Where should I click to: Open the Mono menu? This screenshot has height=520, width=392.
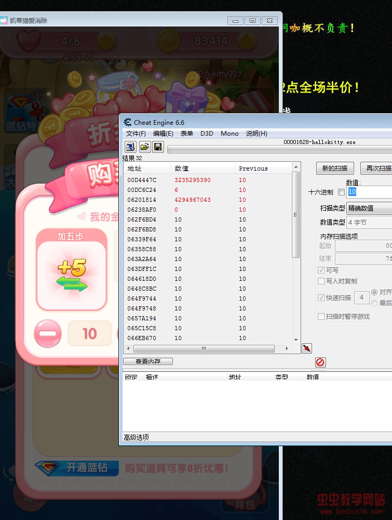(x=229, y=133)
